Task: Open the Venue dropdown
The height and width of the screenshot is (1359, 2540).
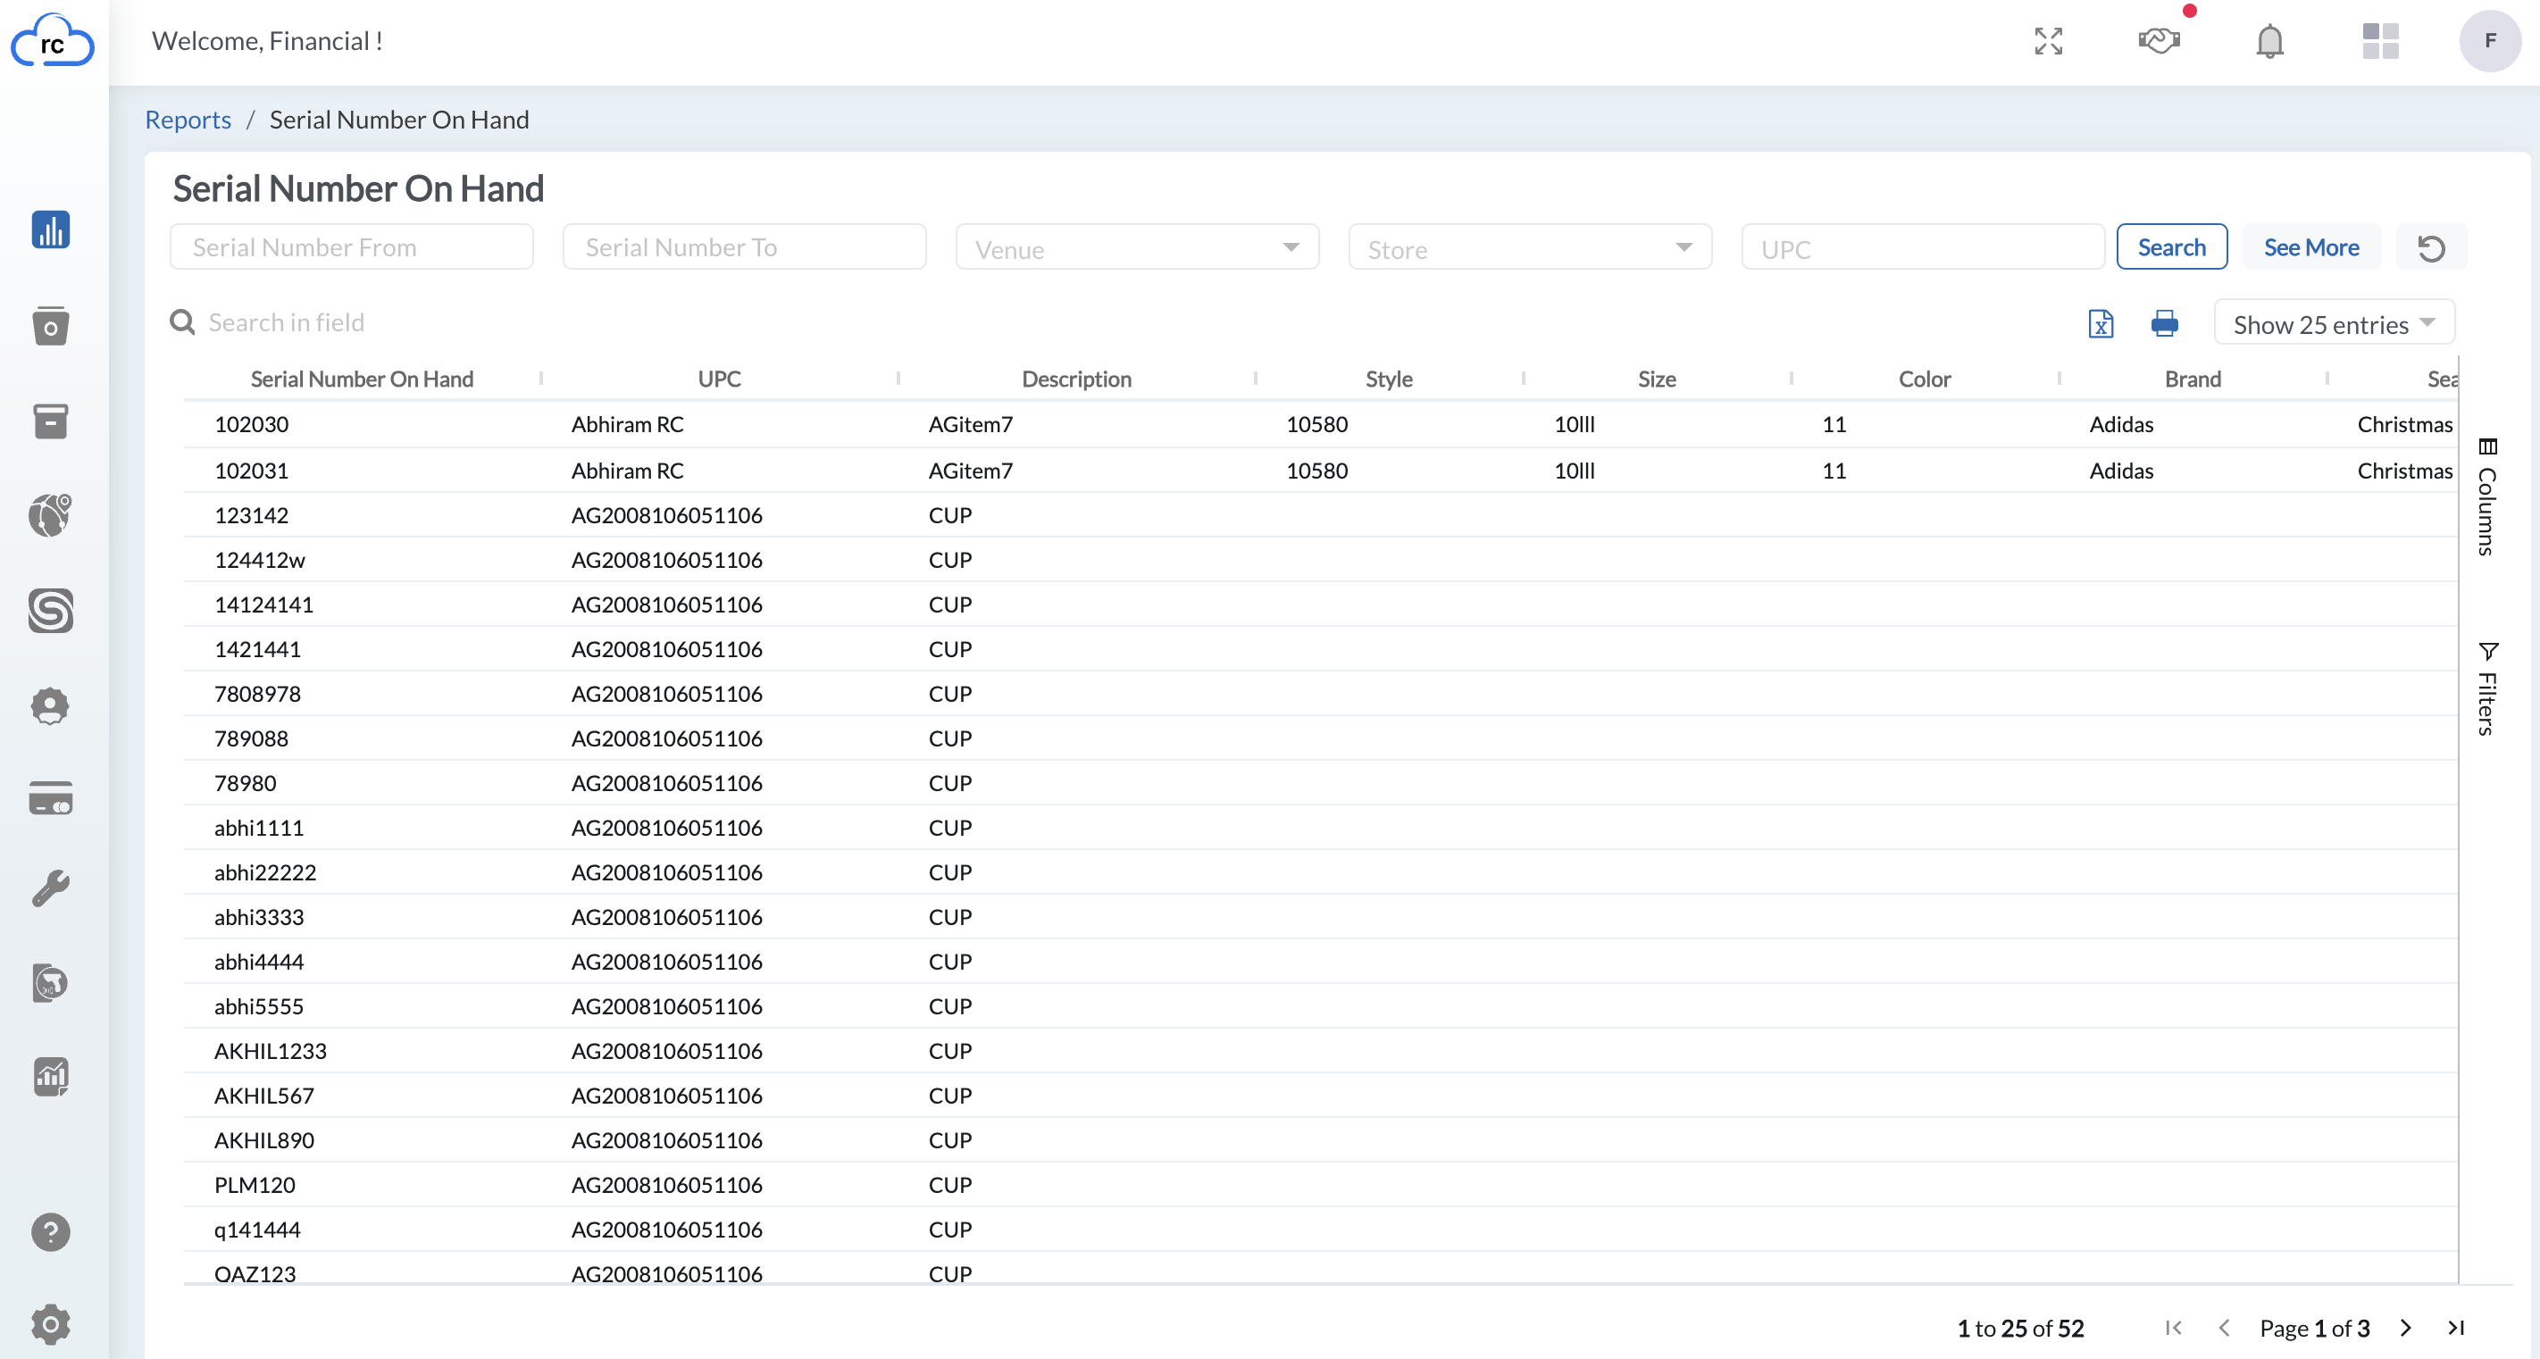Action: [x=1137, y=247]
